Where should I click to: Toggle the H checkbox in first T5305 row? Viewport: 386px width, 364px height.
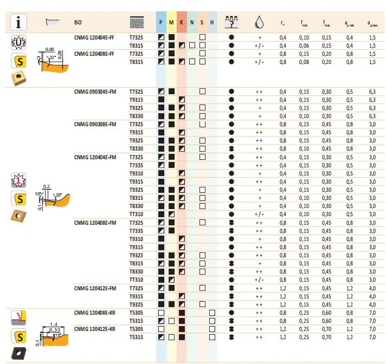pyautogui.click(x=212, y=313)
